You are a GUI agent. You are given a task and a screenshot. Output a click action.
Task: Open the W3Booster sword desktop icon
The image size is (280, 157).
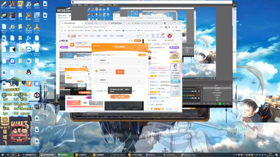pyautogui.click(x=4, y=5)
